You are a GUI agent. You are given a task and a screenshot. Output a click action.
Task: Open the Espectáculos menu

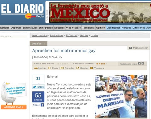point(30,28)
